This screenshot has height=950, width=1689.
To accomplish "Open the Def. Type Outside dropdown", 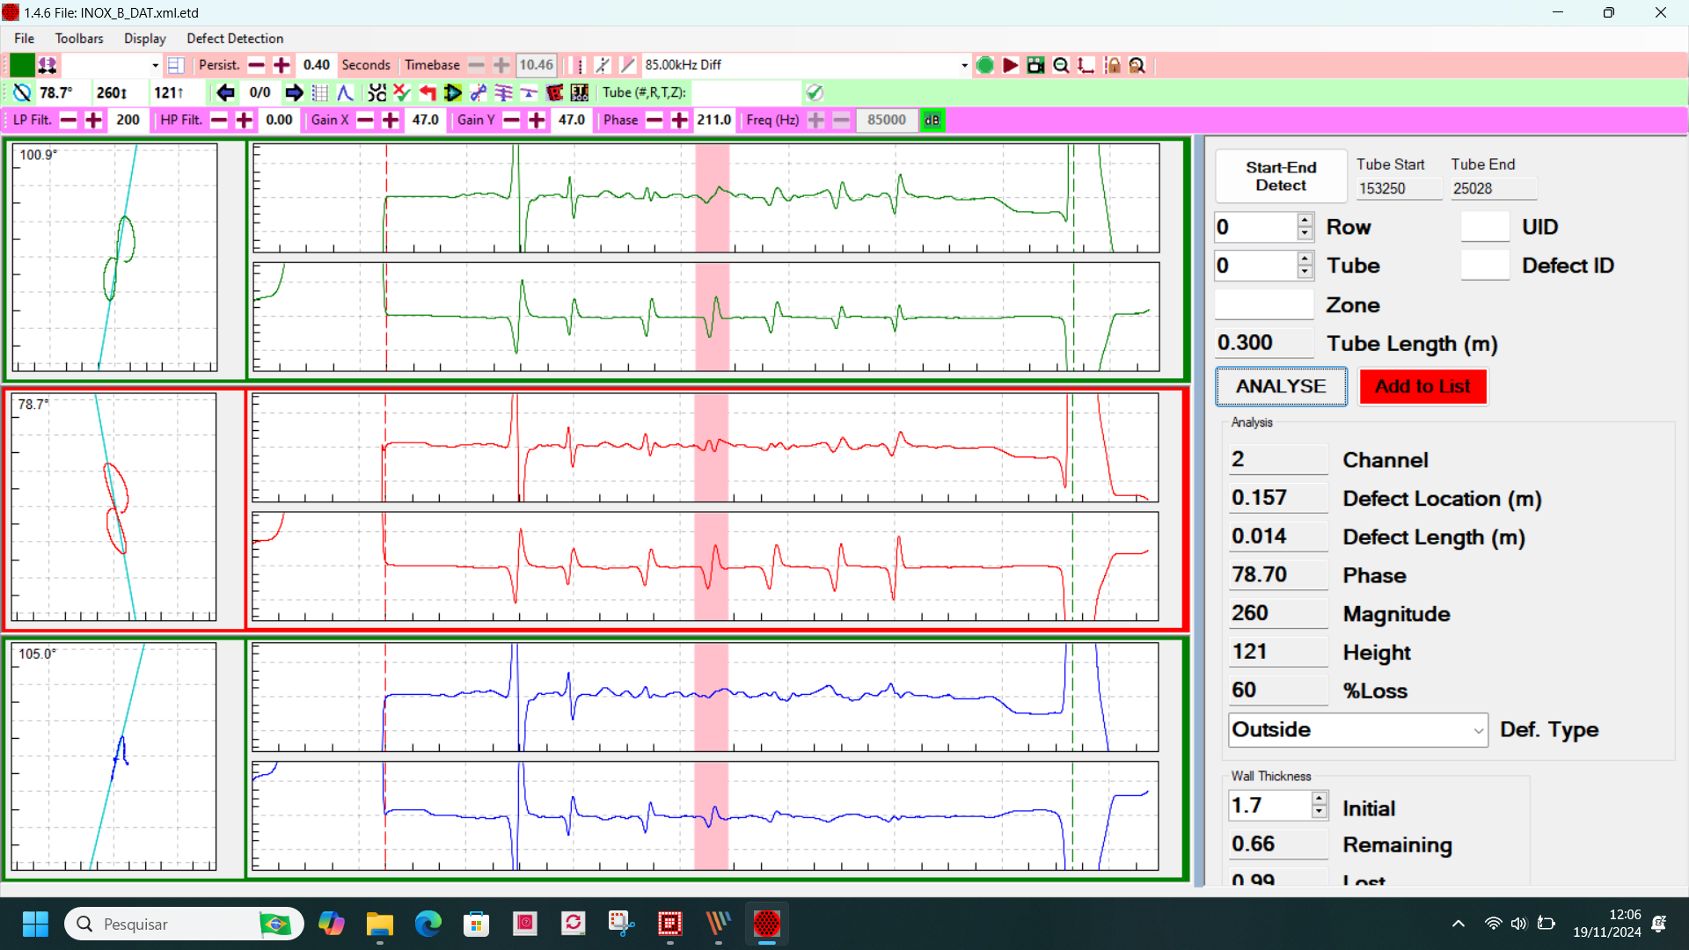I will (x=1358, y=730).
